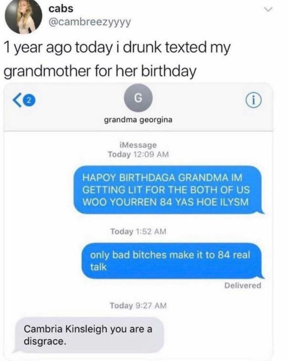
Task: Visit the @cambreezyyyy handle link
Action: [x=89, y=22]
